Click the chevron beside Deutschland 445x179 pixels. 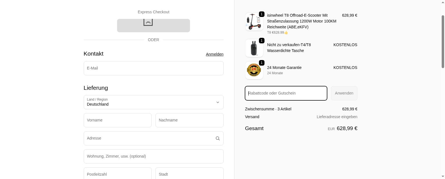218,102
